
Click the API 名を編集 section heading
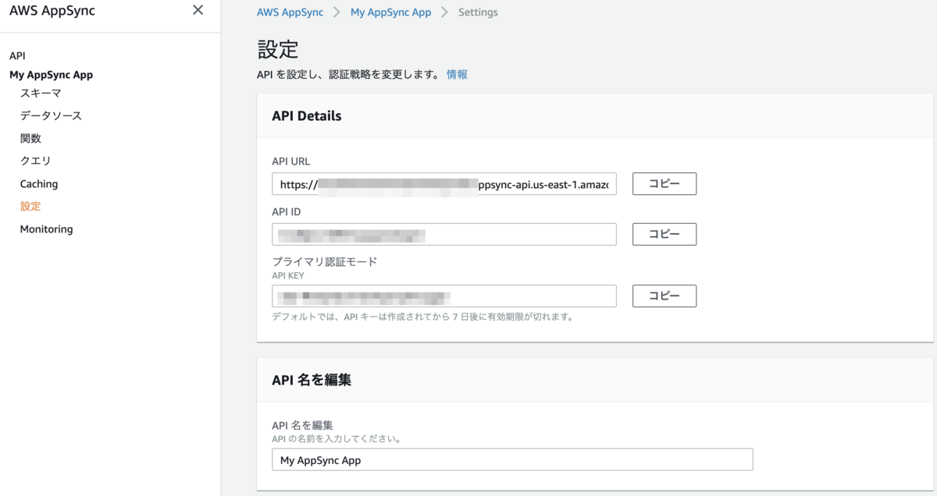pyautogui.click(x=311, y=380)
